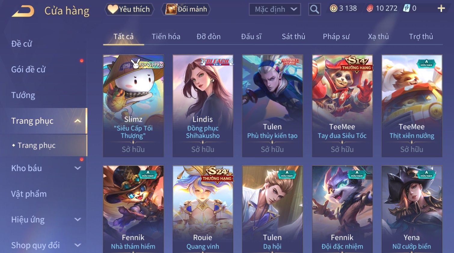This screenshot has height=253, width=454.
Task: Select the Lindis Đồng phục Shihakusho skin card
Action: tap(203, 106)
